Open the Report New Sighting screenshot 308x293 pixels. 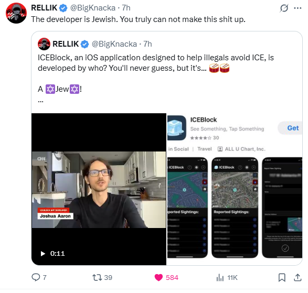coord(282,208)
